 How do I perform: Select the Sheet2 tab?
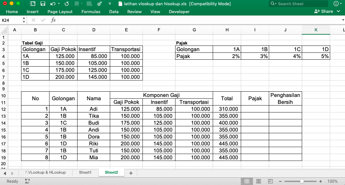tap(111, 172)
